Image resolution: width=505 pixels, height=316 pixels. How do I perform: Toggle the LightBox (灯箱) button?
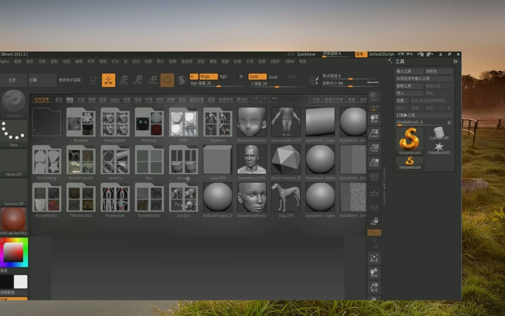(x=42, y=80)
